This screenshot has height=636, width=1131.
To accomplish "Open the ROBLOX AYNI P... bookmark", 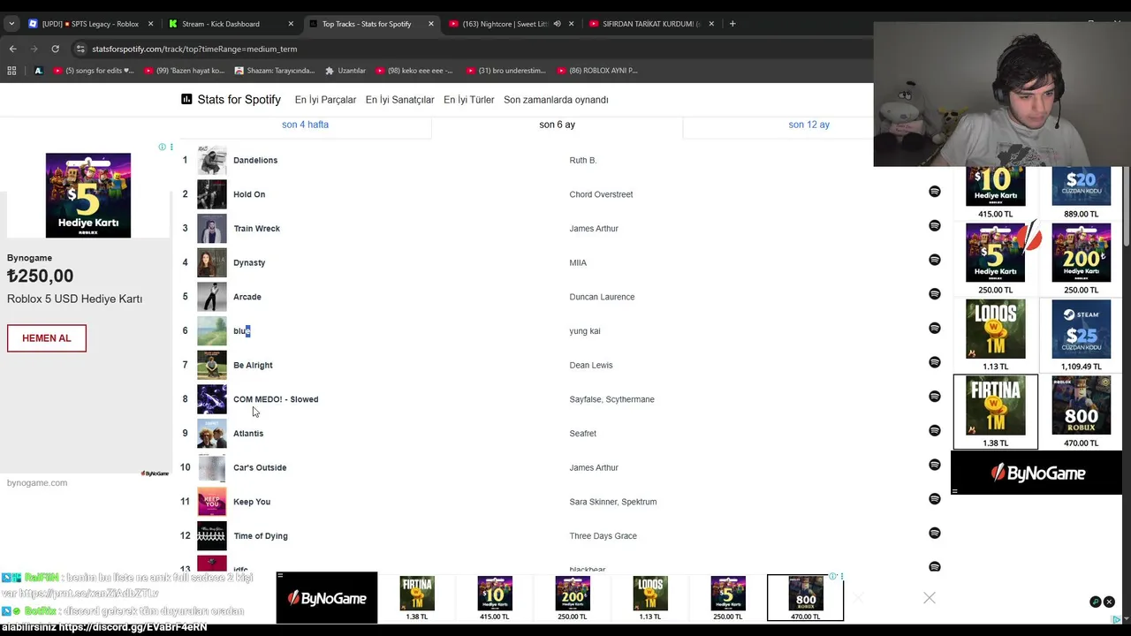I will coord(597,71).
